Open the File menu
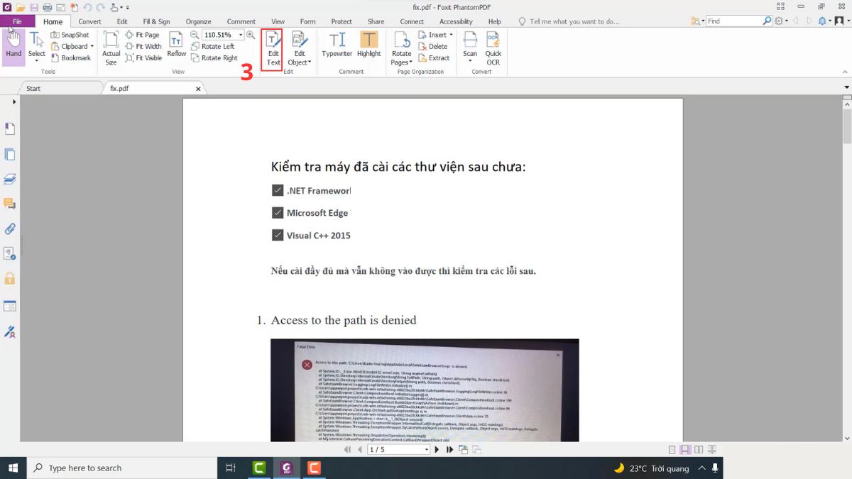852x479 pixels. pos(17,21)
